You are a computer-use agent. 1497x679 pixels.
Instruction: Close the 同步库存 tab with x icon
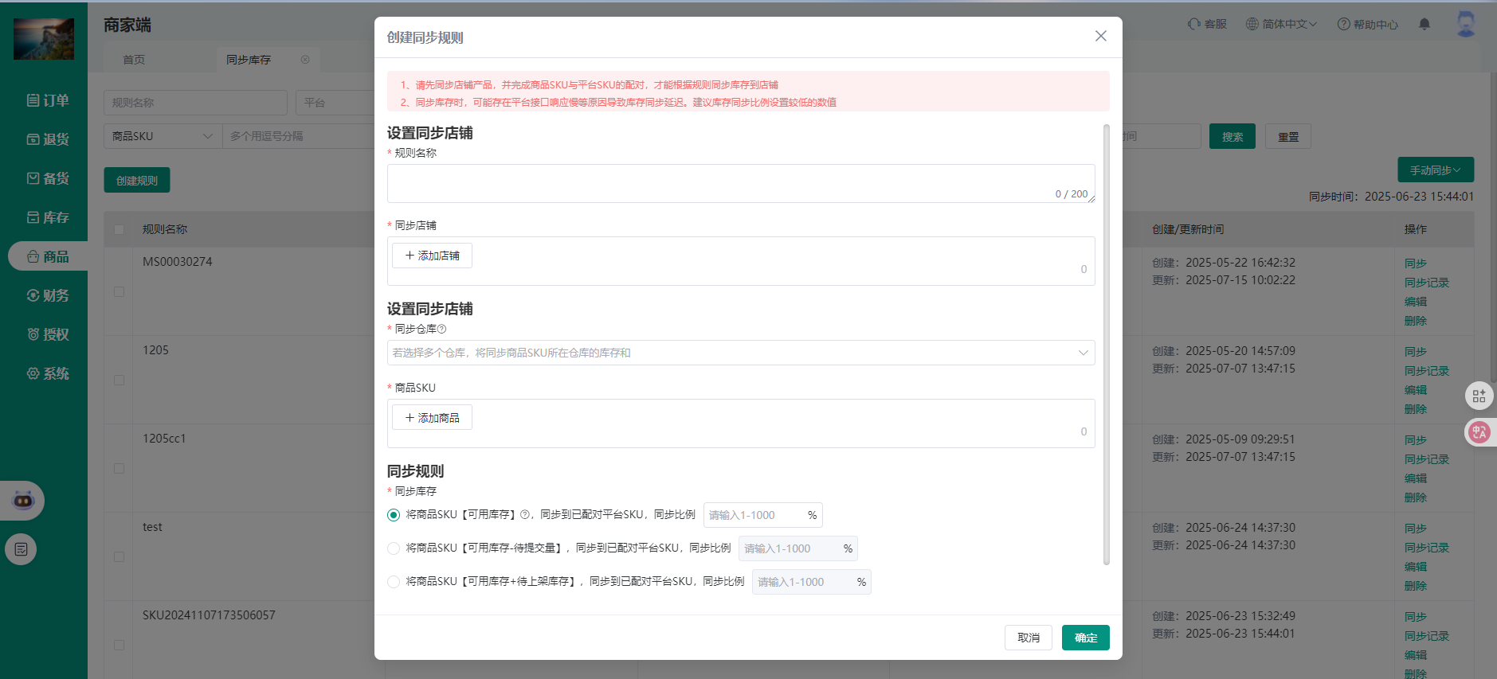click(x=305, y=60)
